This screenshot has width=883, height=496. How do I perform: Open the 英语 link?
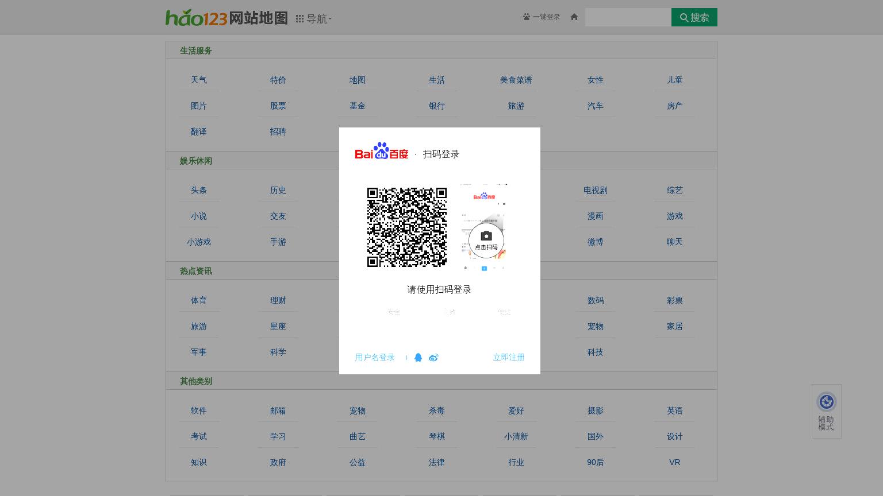pos(675,410)
